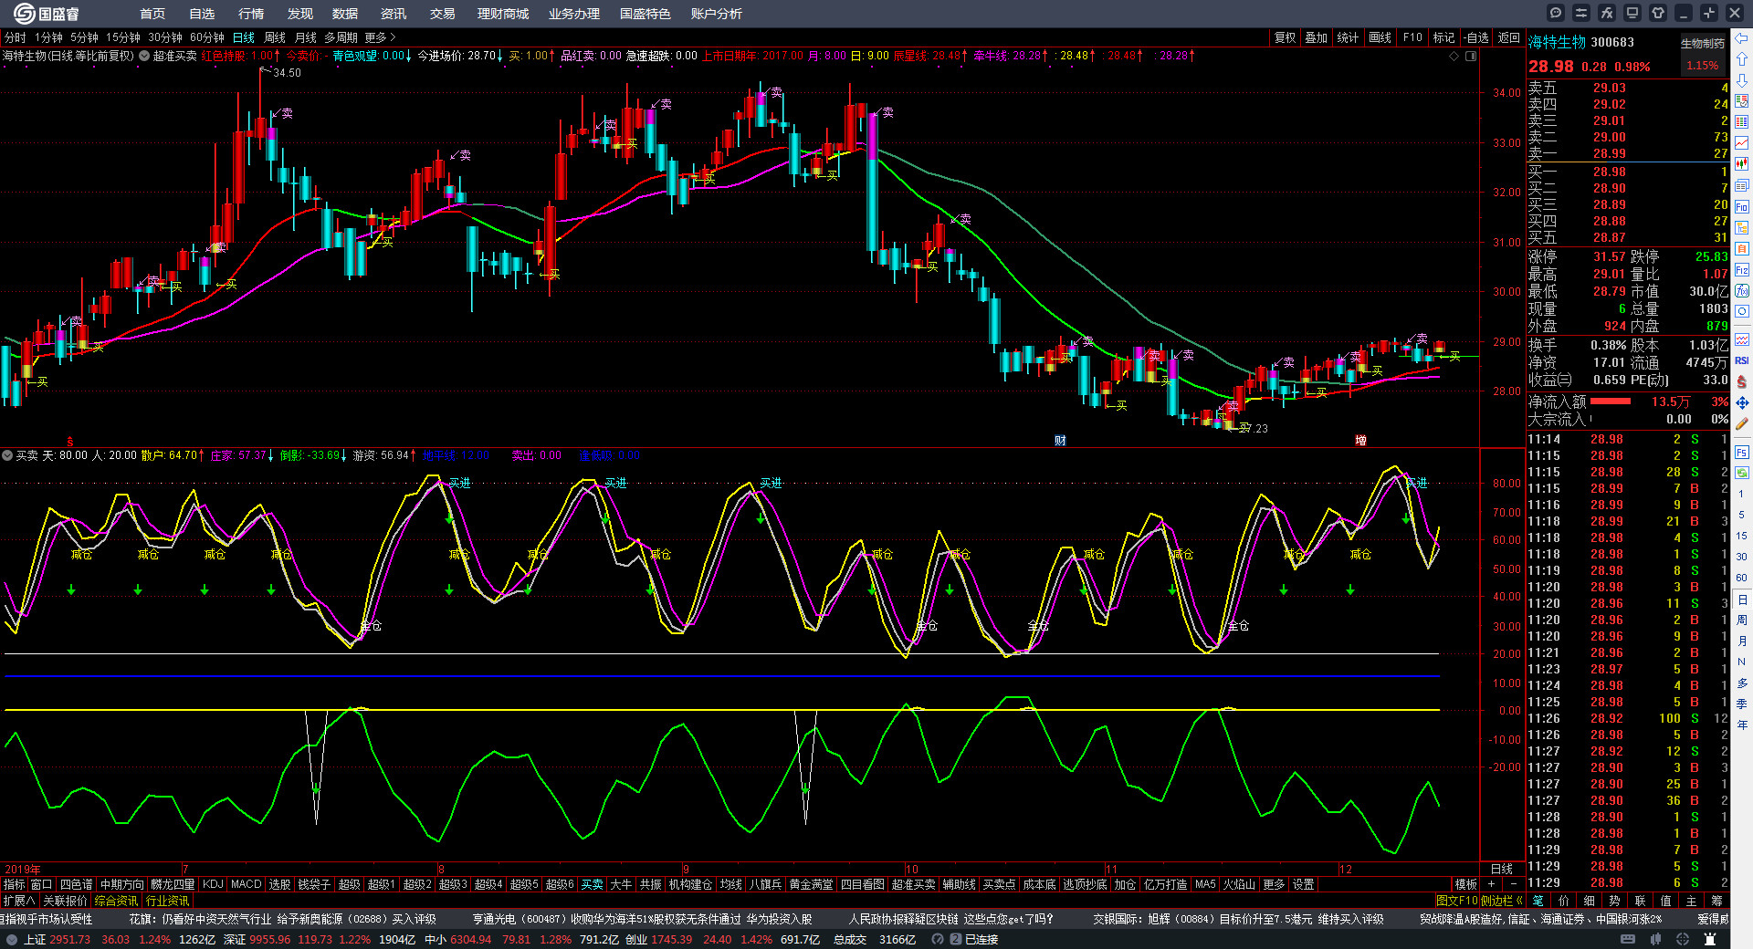Click the 画线 drawing button

pyautogui.click(x=1380, y=37)
